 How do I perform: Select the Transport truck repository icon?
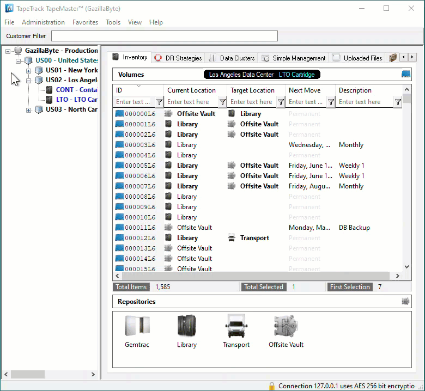pos(236,326)
